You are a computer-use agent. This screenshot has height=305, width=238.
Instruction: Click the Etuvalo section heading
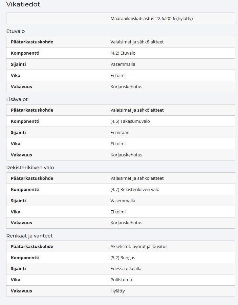coord(16,31)
